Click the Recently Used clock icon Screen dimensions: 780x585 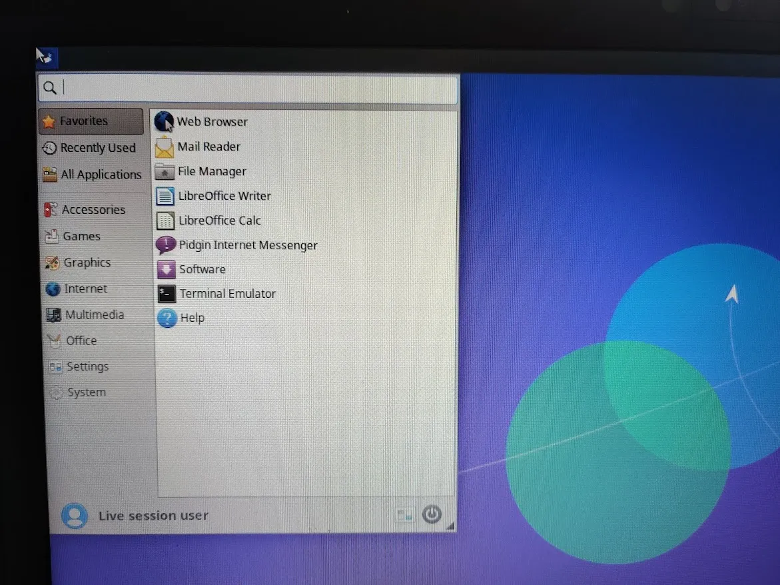(49, 148)
